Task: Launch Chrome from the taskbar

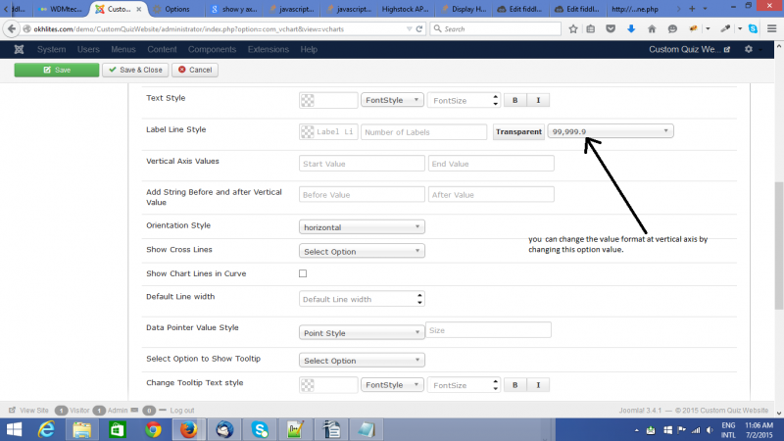Action: pyautogui.click(x=152, y=428)
